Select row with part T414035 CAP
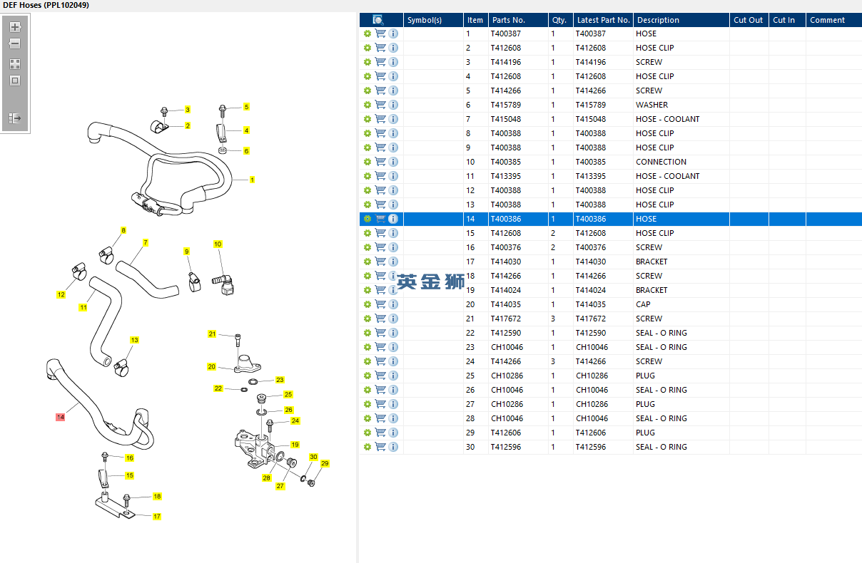Image resolution: width=862 pixels, height=563 pixels. click(x=610, y=304)
